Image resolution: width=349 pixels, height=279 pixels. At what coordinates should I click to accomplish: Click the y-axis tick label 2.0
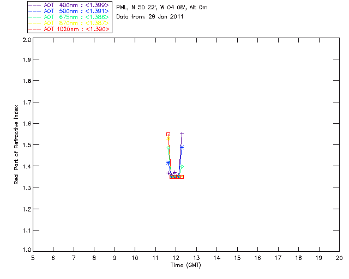click(27, 40)
